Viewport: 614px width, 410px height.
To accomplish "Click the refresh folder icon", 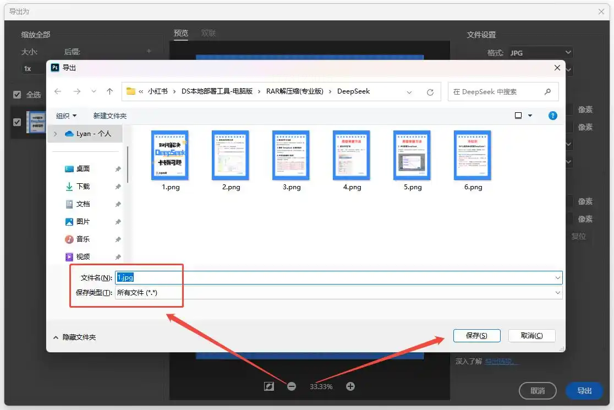I will click(430, 92).
